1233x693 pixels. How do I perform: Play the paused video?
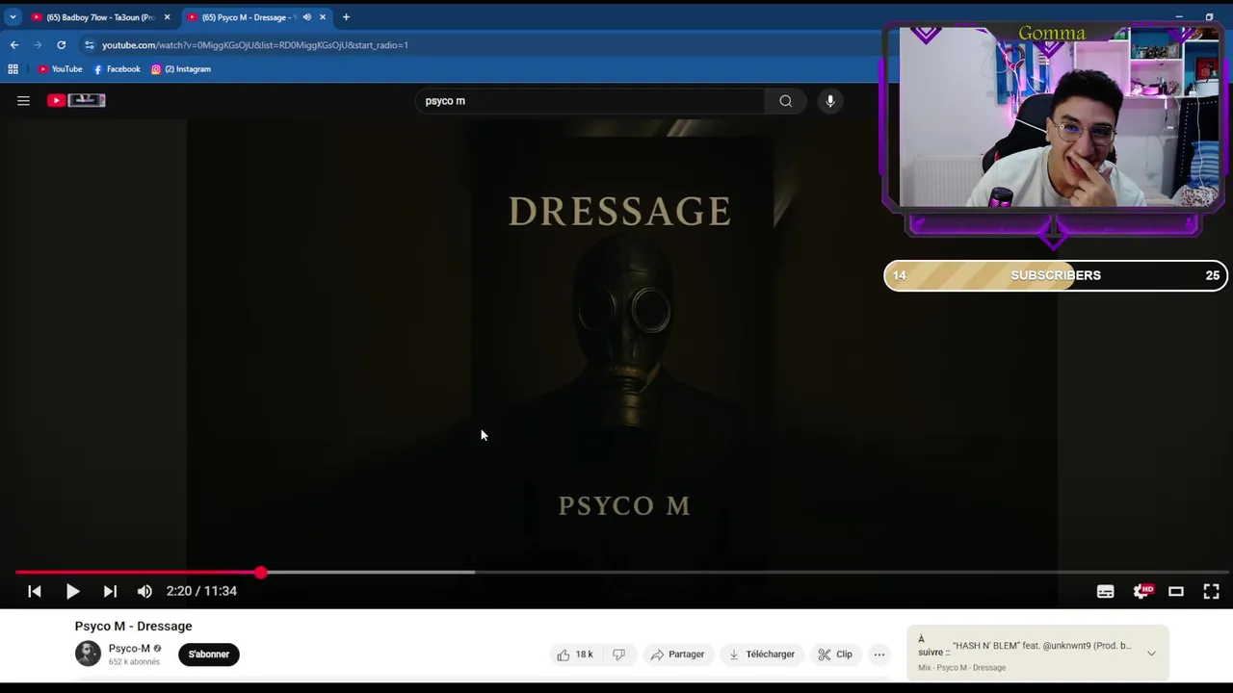coord(72,591)
